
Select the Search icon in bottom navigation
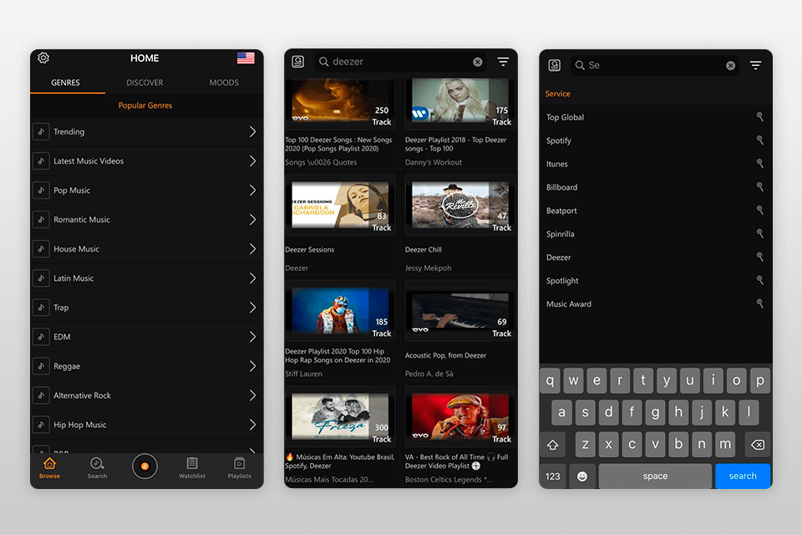[x=97, y=466]
